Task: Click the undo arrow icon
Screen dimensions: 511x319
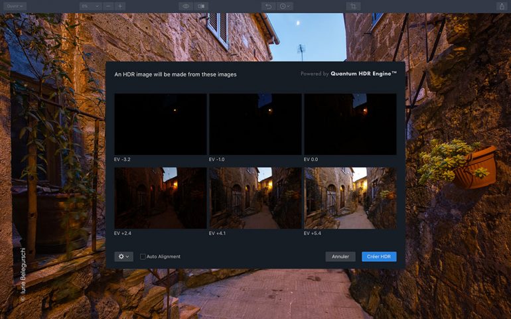Action: pos(269,6)
